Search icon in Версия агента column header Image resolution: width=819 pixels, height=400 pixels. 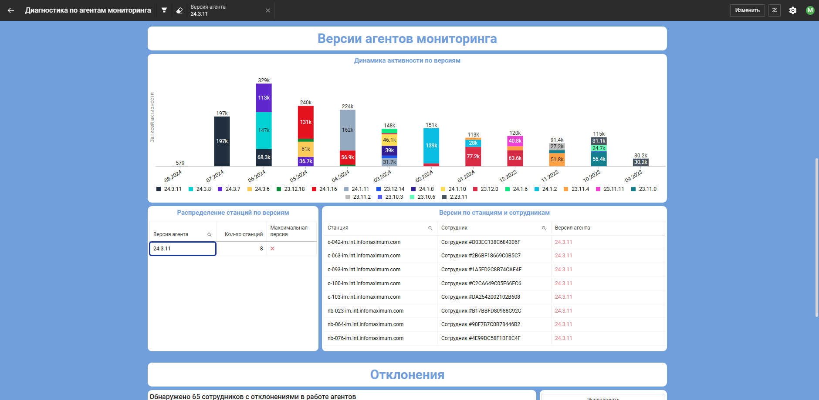pos(209,235)
